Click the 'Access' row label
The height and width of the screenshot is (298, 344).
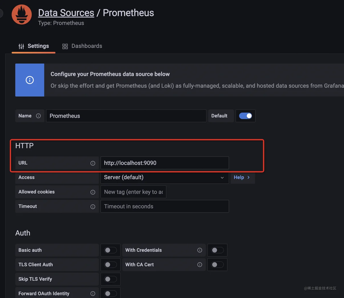(26, 178)
